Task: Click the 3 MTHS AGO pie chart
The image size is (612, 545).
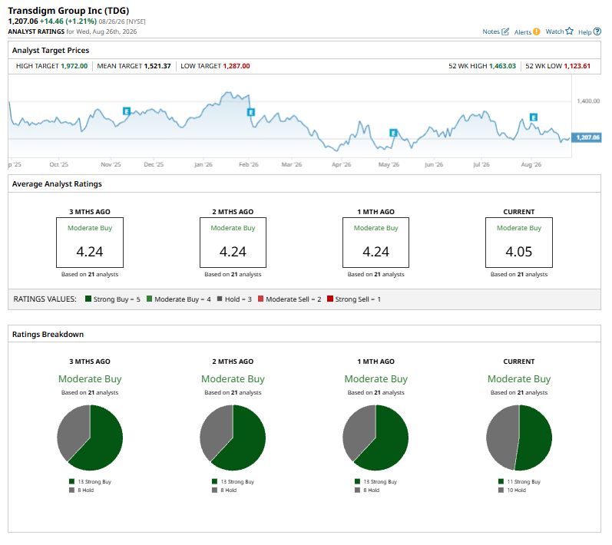Action: (x=90, y=438)
